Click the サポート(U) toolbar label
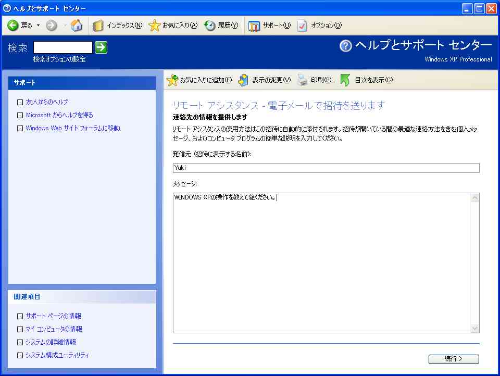Image resolution: width=500 pixels, height=376 pixels. click(277, 26)
